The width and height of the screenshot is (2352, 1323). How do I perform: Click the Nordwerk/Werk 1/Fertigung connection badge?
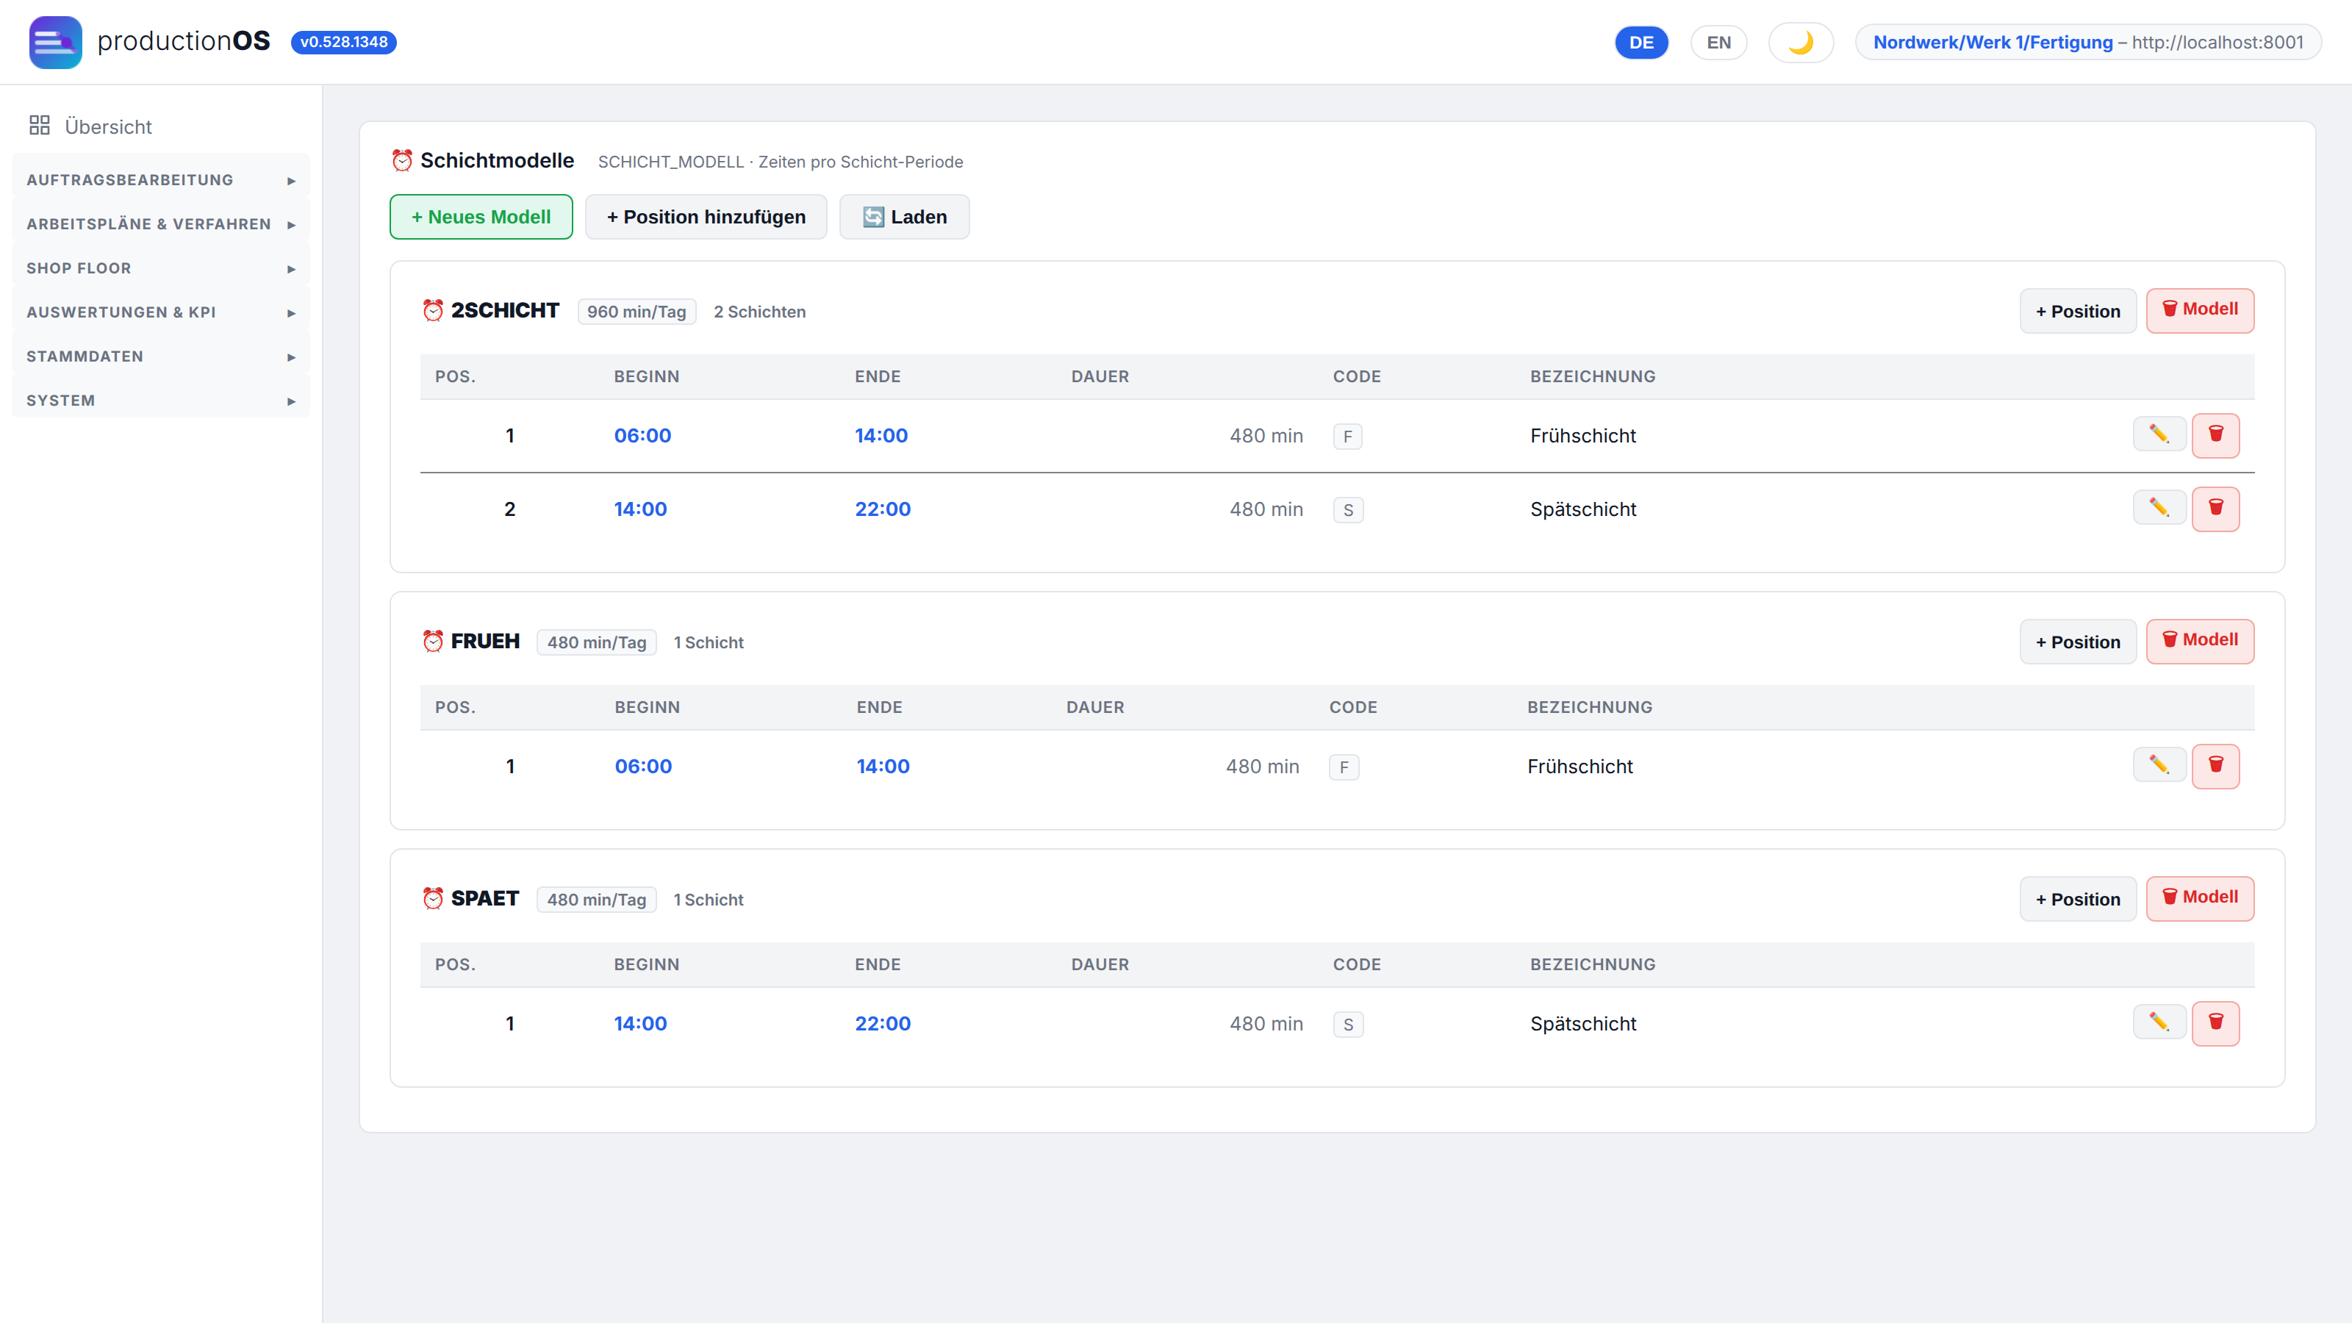(2088, 42)
